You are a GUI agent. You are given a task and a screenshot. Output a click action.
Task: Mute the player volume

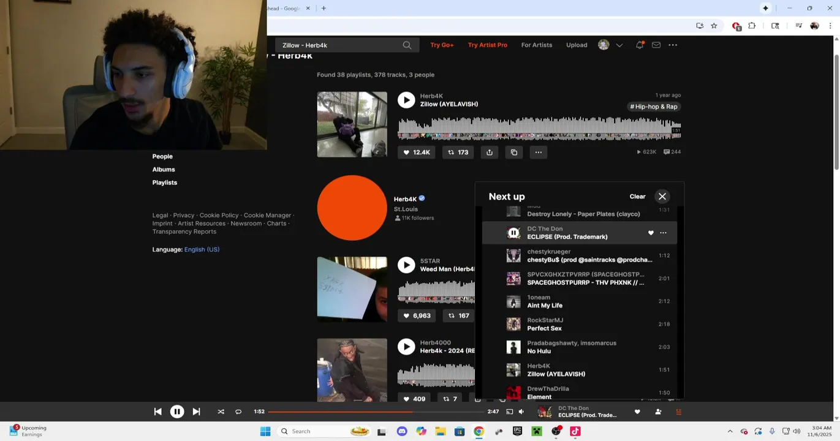click(521, 412)
